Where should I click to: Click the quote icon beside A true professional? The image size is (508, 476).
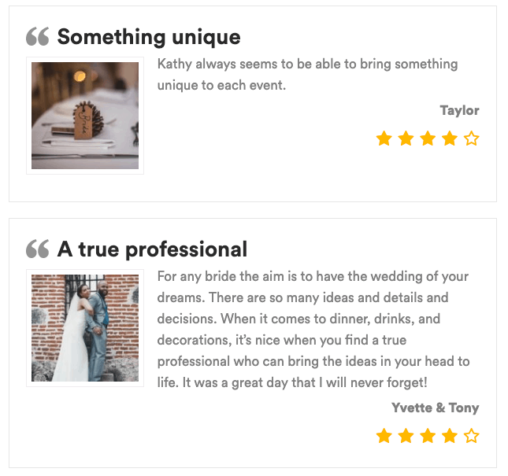pyautogui.click(x=37, y=249)
